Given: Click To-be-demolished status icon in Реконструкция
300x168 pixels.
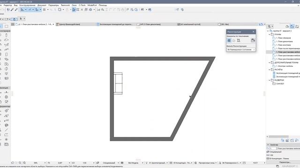Looking at the screenshot, I should (x=233, y=41).
